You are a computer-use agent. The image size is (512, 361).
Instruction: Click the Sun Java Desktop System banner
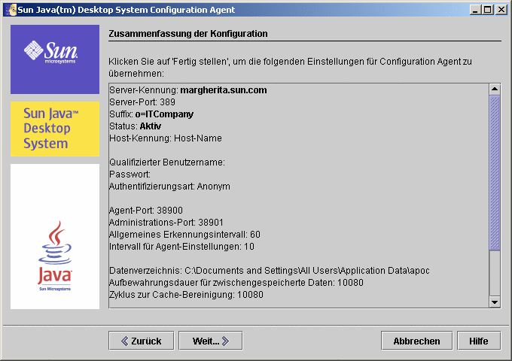[x=55, y=129]
